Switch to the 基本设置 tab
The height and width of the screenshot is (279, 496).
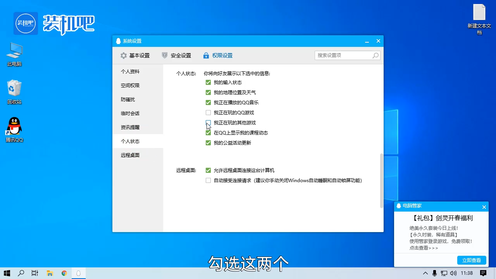(x=140, y=55)
